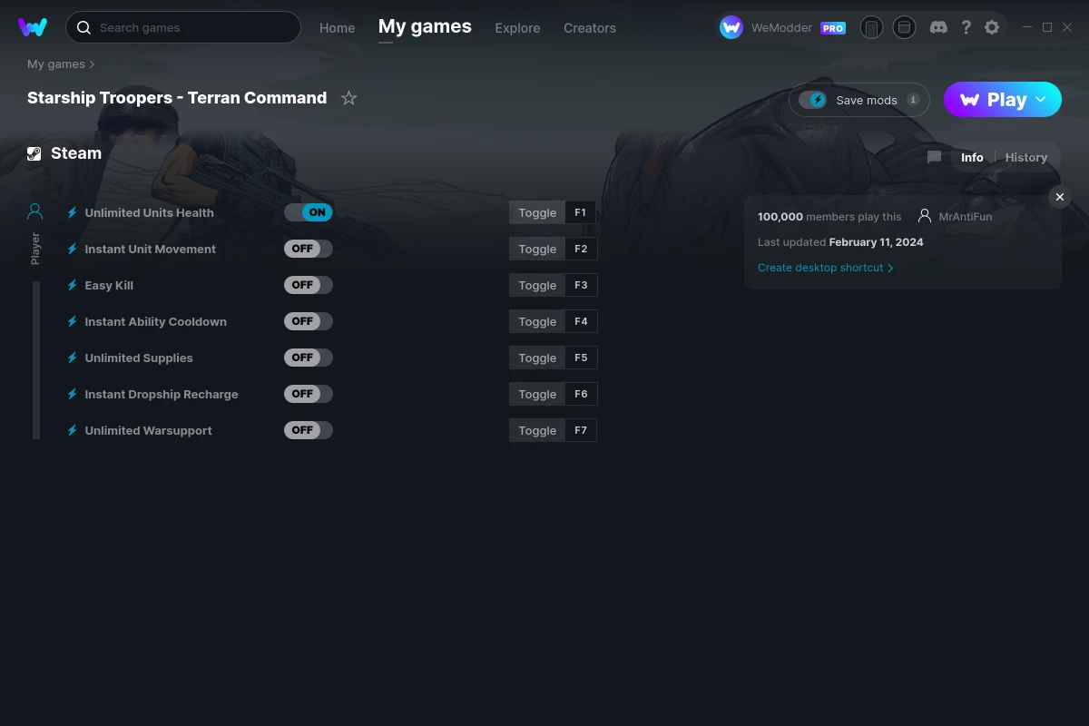
Task: Enable Unlimited Supplies switch
Action: point(309,358)
